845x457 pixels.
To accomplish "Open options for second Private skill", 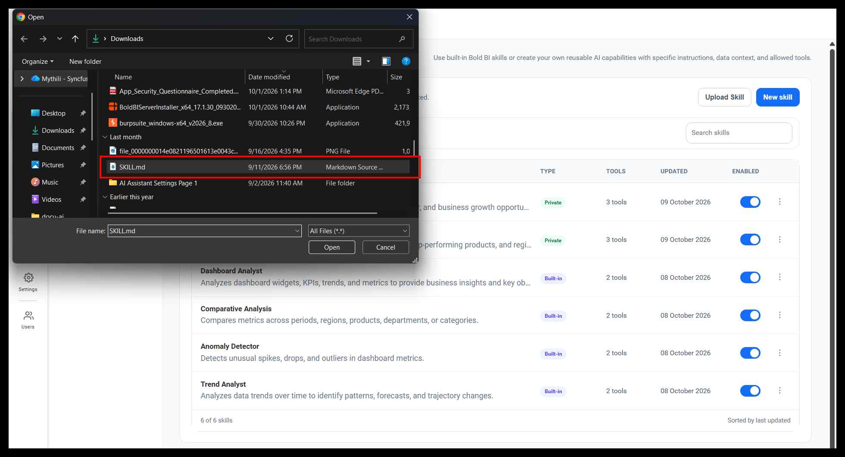I will click(x=779, y=239).
